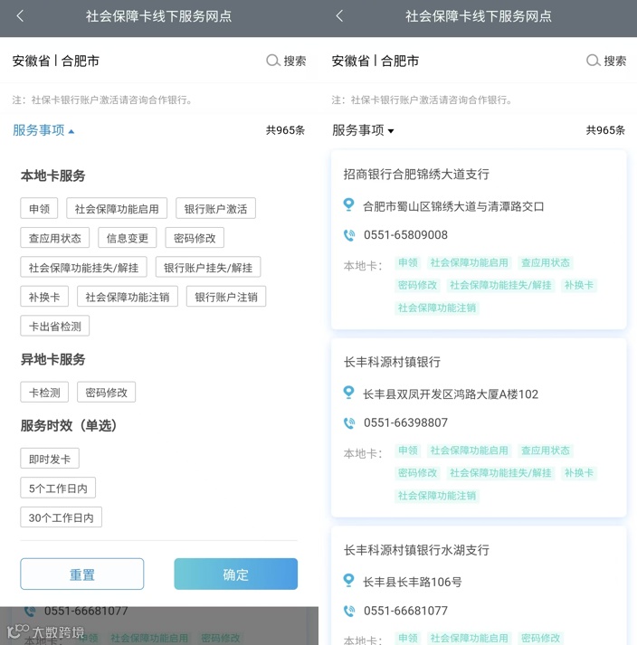Select 密码修改 chip under 异地卡服务
637x645 pixels.
106,392
